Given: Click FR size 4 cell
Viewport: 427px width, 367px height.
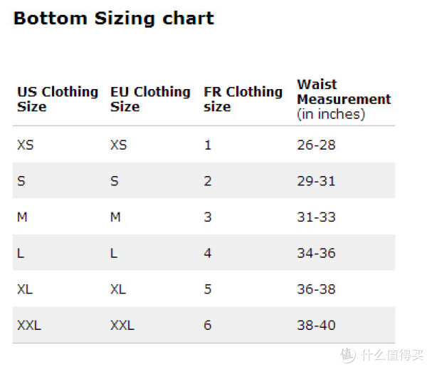Looking at the screenshot, I should point(208,253).
